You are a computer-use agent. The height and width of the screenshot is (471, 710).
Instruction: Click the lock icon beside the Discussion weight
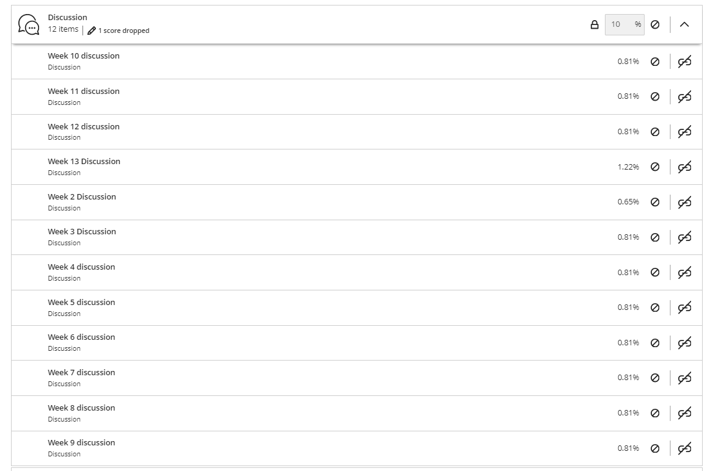click(x=594, y=25)
